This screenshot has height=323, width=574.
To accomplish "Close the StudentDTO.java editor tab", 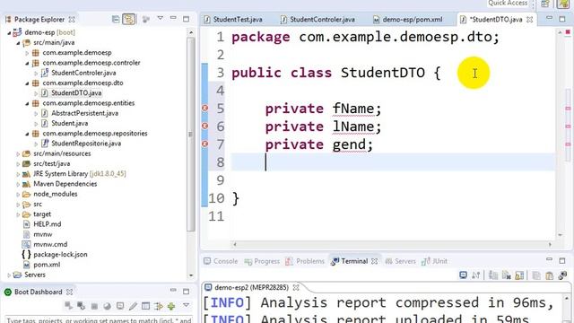I will tap(530, 20).
